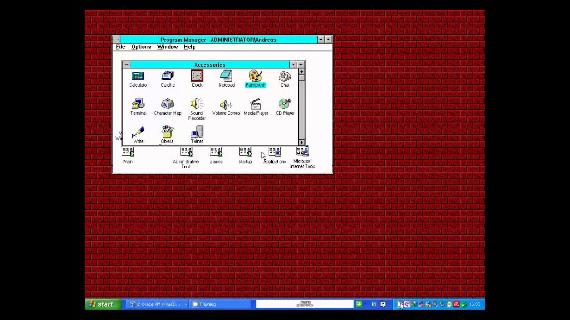Click the Accessories window title bar

210,65
